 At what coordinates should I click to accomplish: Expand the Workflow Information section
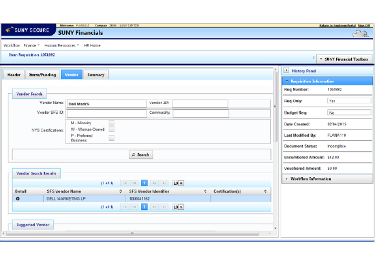[327, 178]
